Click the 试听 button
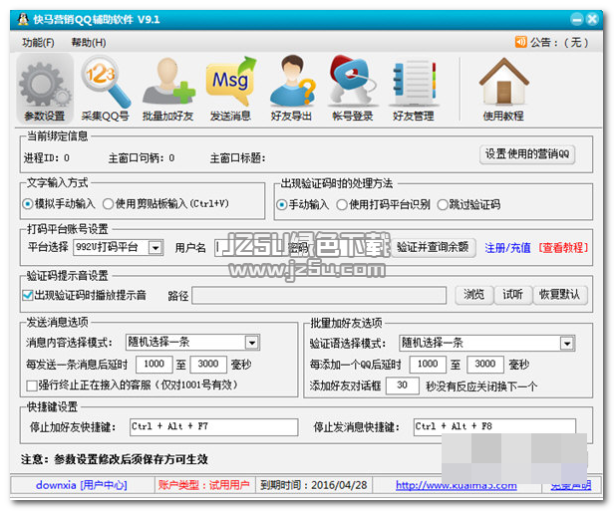 (x=512, y=295)
